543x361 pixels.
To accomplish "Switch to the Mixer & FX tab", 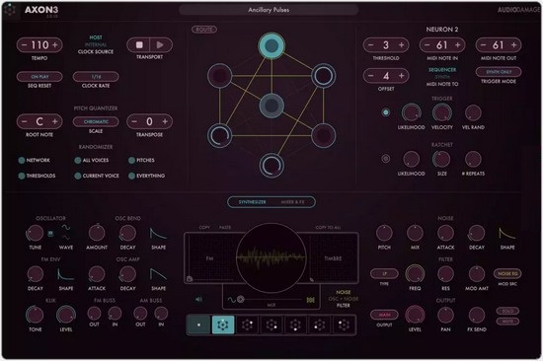I will coord(292,202).
